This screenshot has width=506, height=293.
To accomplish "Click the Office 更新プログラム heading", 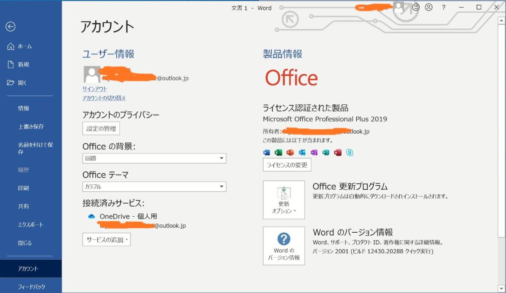I will [x=350, y=186].
